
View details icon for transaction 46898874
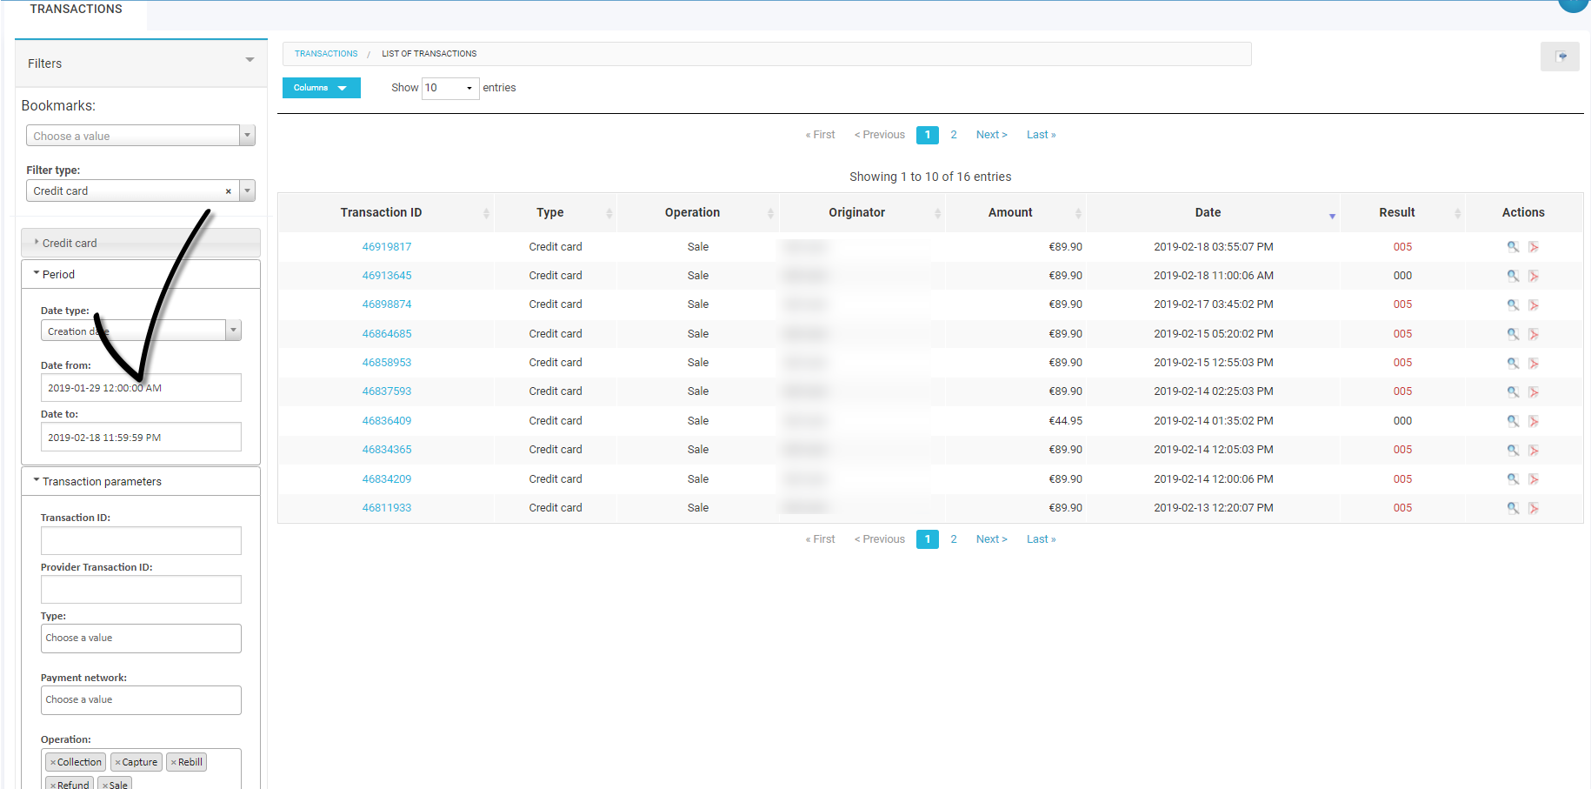[1513, 304]
